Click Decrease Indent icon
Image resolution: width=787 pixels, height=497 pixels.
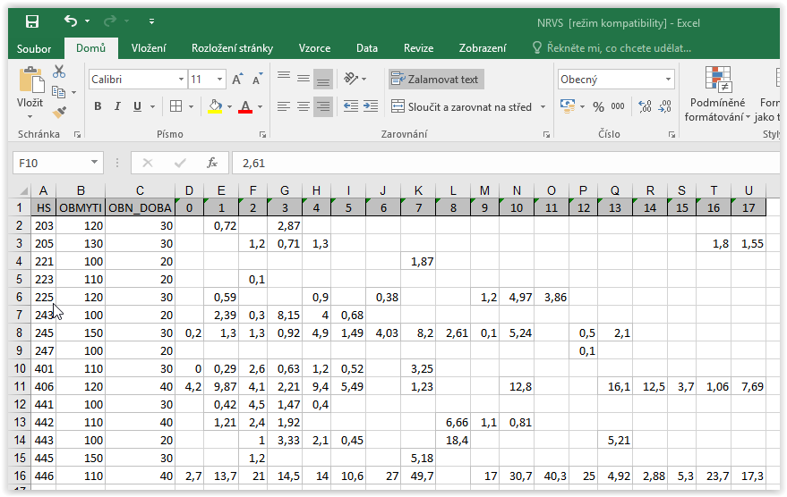click(x=351, y=106)
